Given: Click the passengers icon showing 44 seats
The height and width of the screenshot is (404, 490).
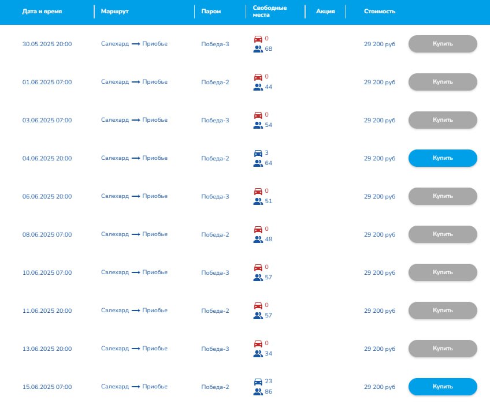Looking at the screenshot, I should point(258,87).
